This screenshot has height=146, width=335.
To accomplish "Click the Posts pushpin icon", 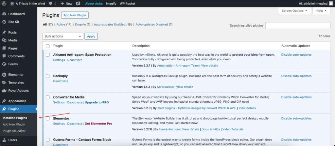I will (4, 33).
